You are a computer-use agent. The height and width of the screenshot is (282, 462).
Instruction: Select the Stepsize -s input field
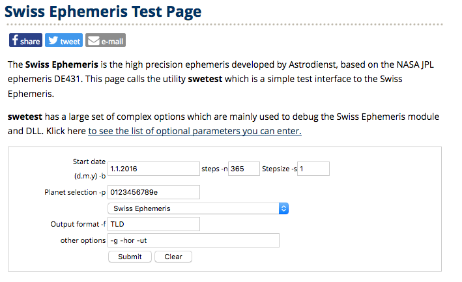pos(313,169)
